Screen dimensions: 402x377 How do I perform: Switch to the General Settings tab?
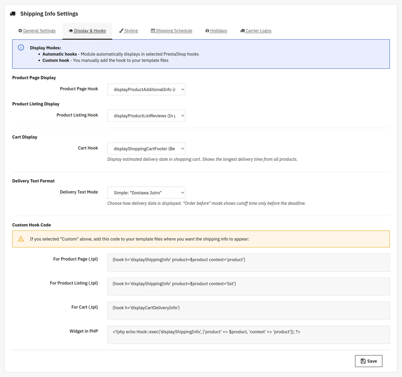click(37, 31)
